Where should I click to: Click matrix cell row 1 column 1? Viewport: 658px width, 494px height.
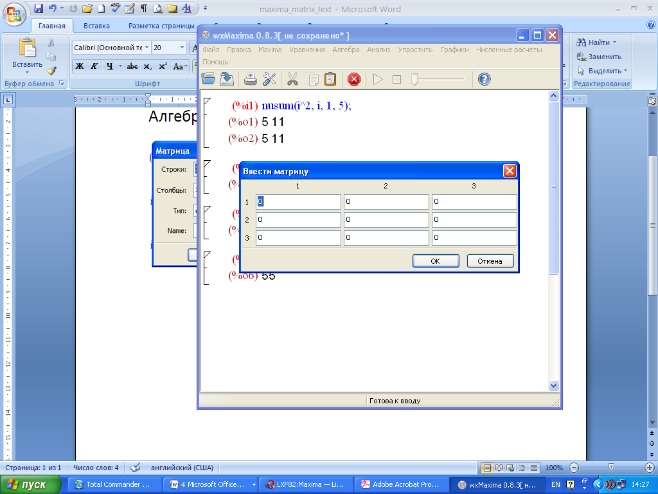pyautogui.click(x=298, y=201)
